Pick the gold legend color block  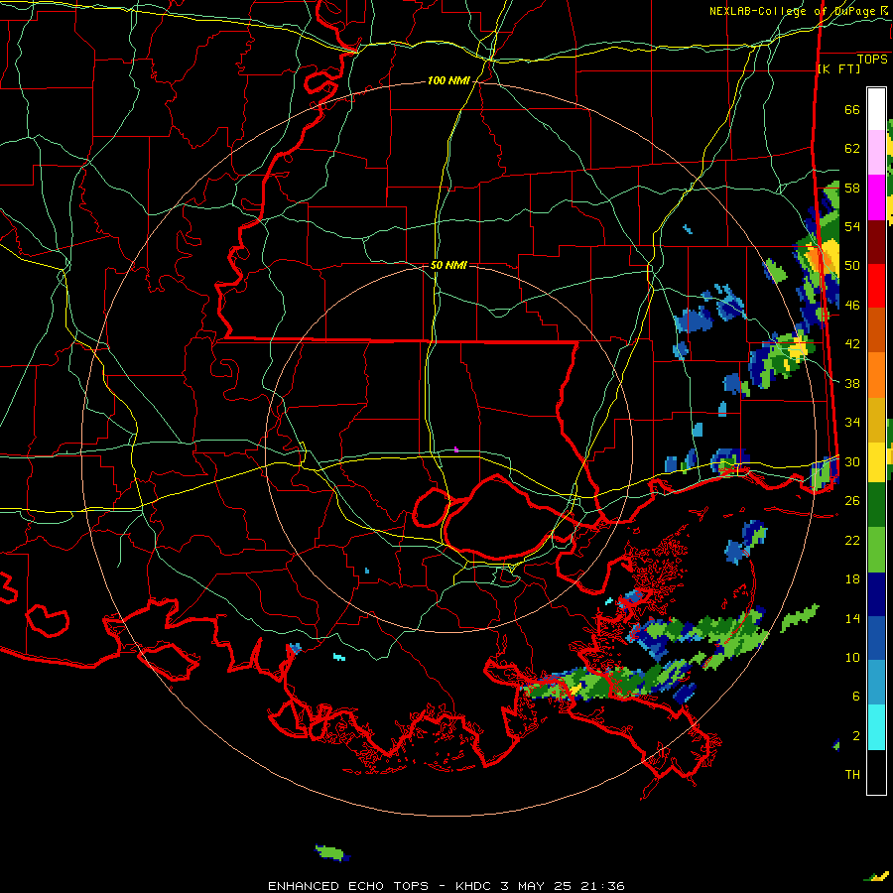[x=876, y=421]
